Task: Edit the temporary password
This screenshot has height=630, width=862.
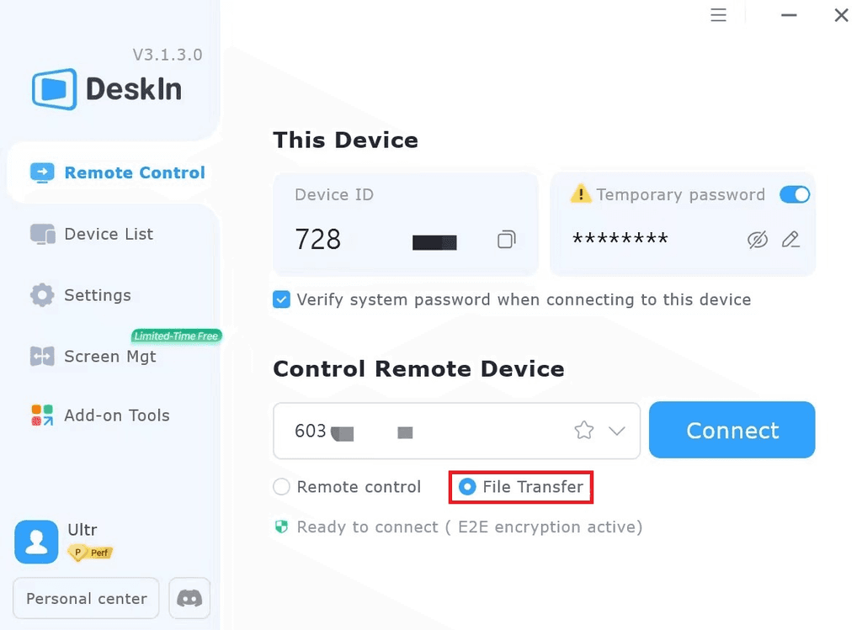Action: click(x=790, y=239)
